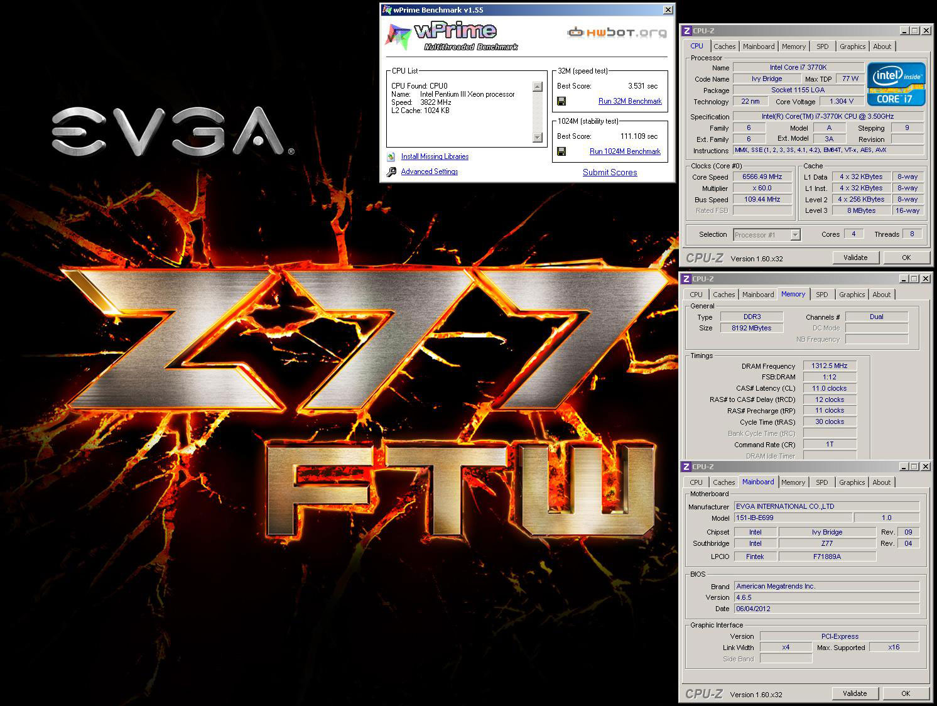937x706 pixels.
Task: Click the memory type value 'DDR3'
Action: (752, 317)
